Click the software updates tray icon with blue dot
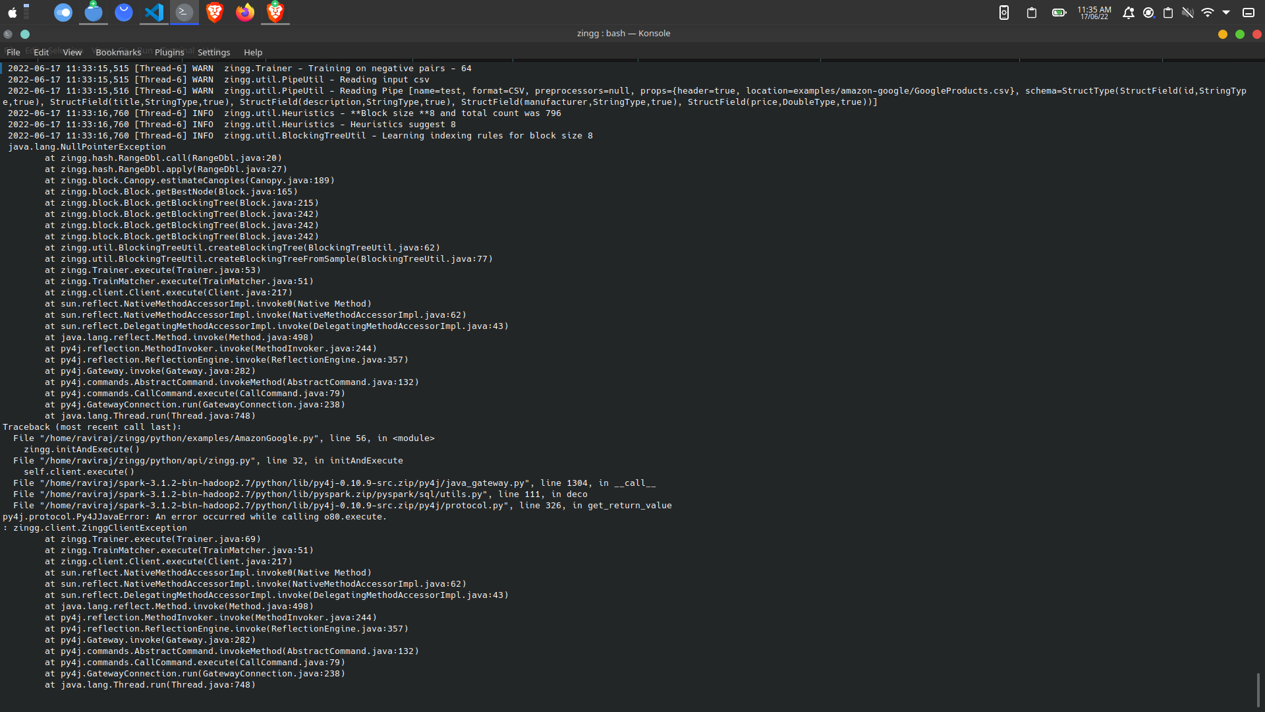Viewport: 1265px width, 712px height. [x=1149, y=13]
